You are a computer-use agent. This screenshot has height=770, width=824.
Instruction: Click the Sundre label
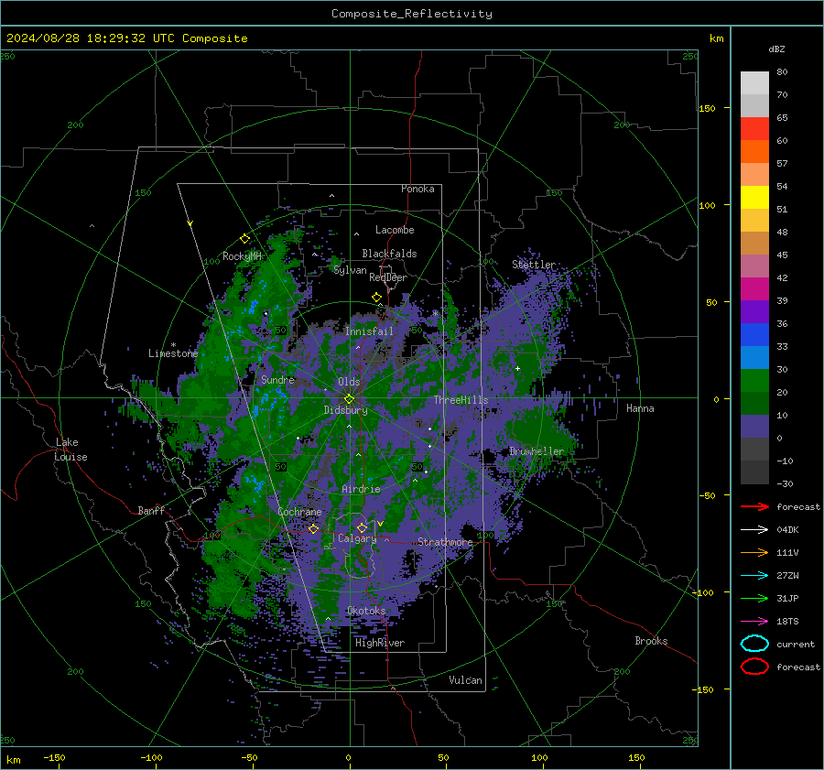[278, 379]
